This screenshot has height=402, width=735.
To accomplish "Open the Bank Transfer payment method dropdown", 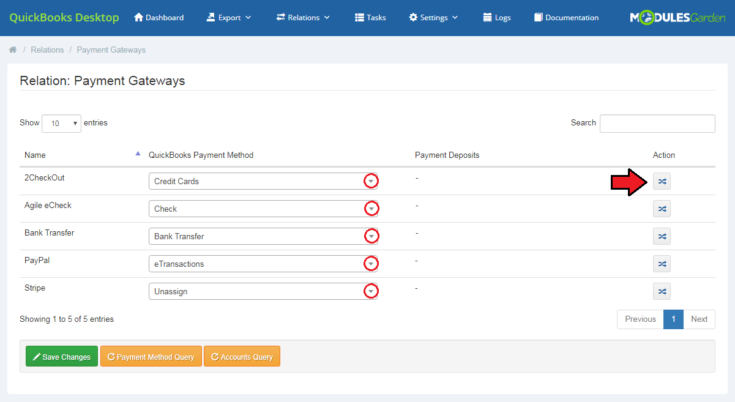I will click(263, 236).
